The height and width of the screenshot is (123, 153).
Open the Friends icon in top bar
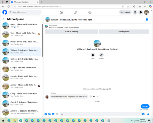click(76, 12)
